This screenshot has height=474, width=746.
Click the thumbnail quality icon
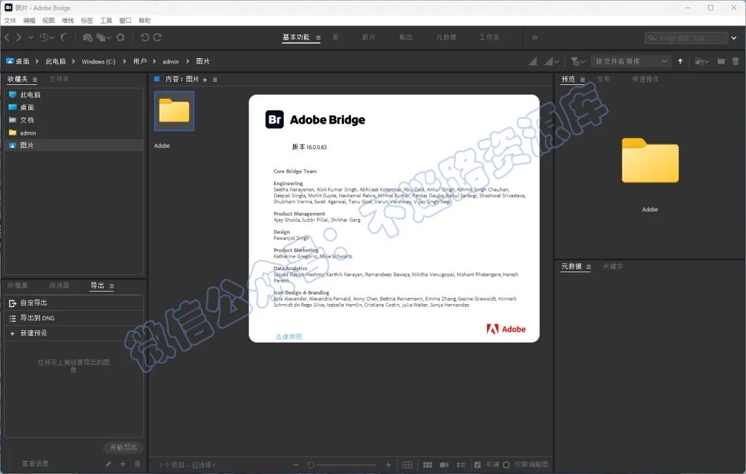click(x=533, y=61)
